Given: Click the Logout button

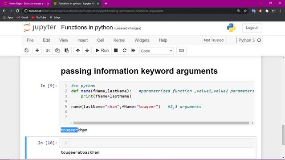Looking at the screenshot, I should 252,28.
